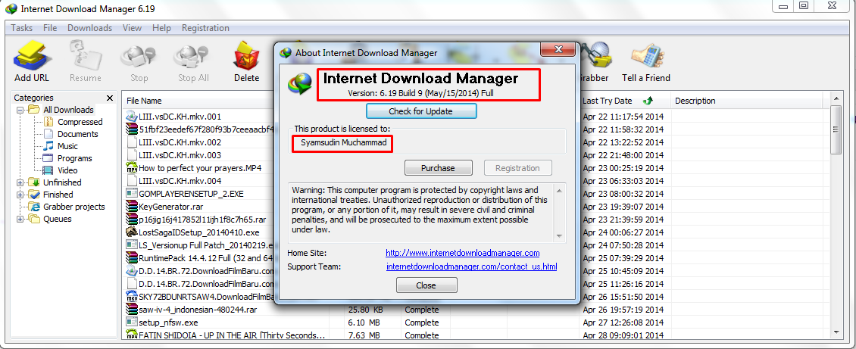This screenshot has height=349, width=856.
Task: Select saw-iv-4_indonesian-480244.rar row
Action: pos(198,310)
